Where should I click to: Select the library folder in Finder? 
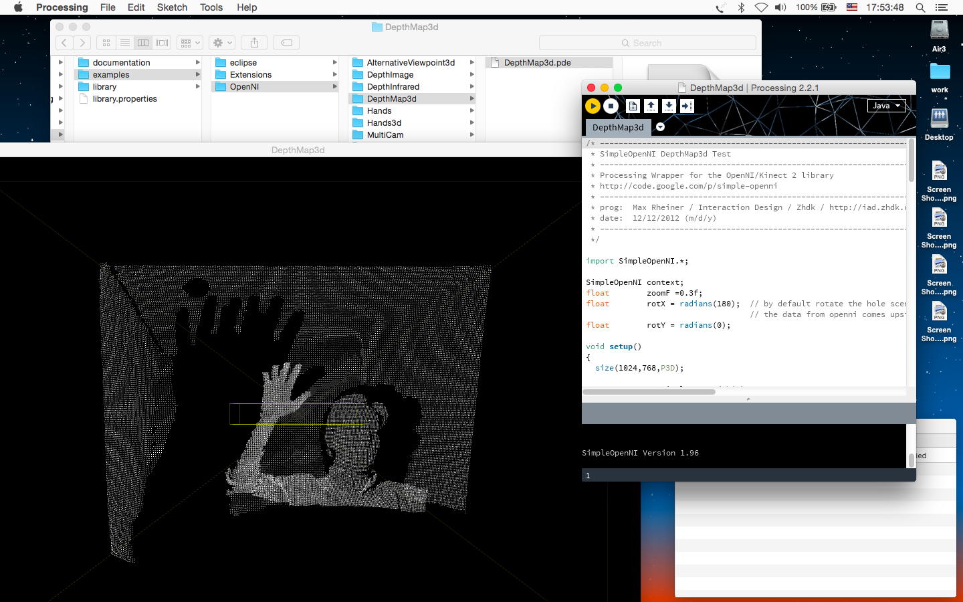pyautogui.click(x=138, y=86)
